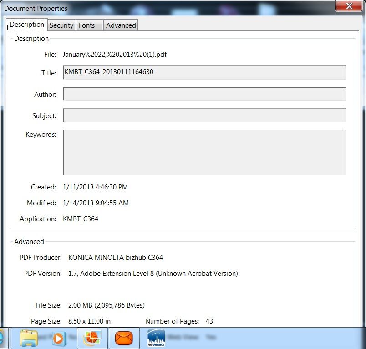Screen dimensions: 366x349
Task: Click inside the Keywords text area
Action: click(x=204, y=152)
